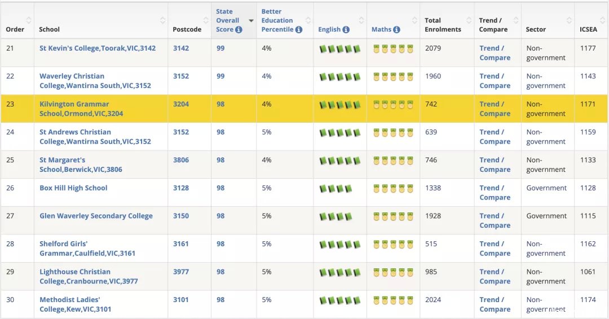Open Trend / Compare for Methodist Ladies' College

pos(495,304)
